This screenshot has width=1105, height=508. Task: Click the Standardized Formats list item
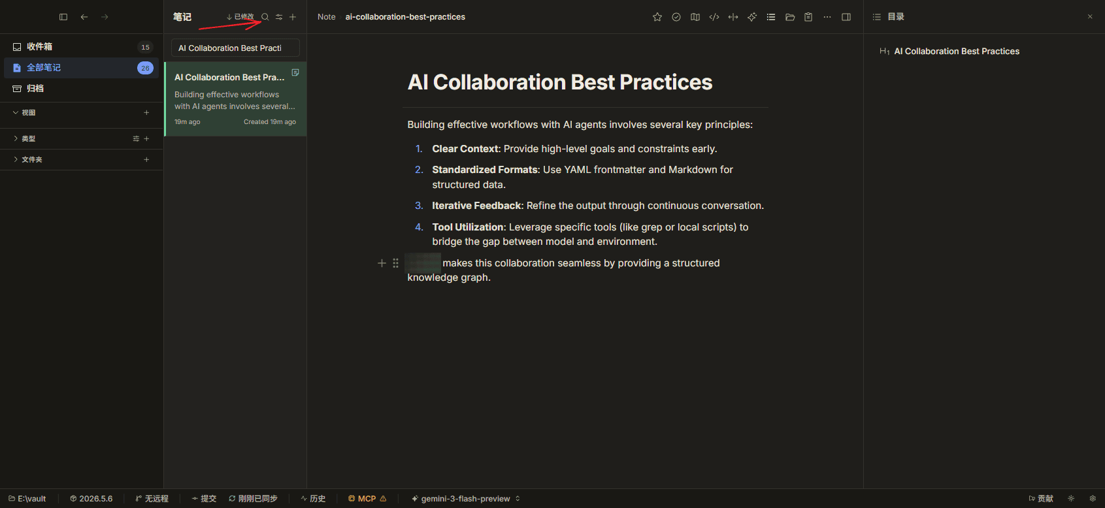click(x=582, y=177)
